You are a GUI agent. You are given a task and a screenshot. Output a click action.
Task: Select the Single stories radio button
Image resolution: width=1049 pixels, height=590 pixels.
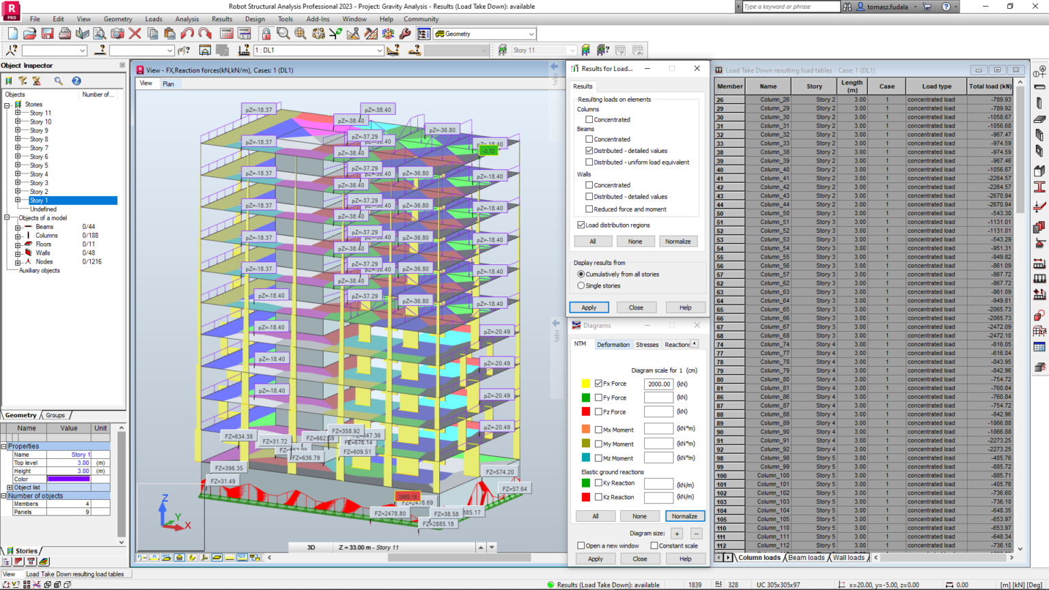pyautogui.click(x=581, y=285)
